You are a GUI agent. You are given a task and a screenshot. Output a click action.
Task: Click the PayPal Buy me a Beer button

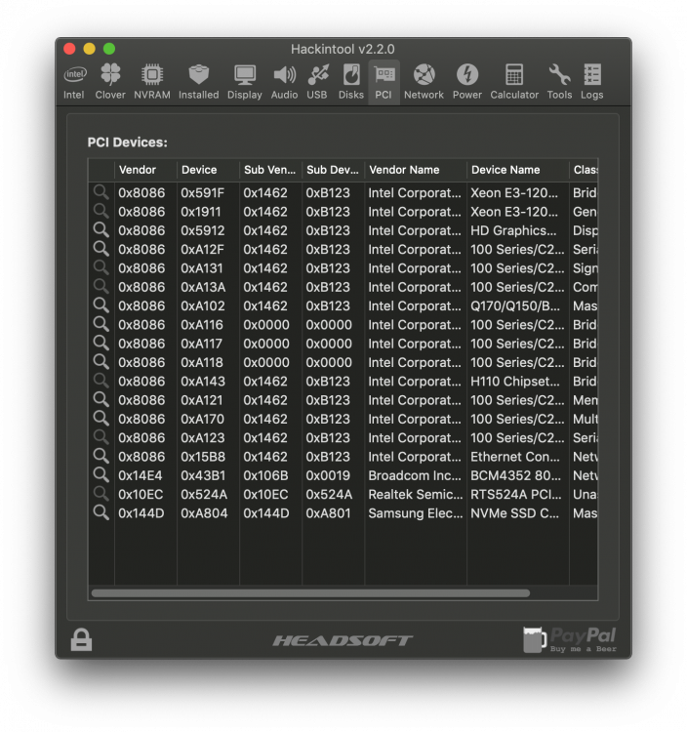tap(570, 640)
